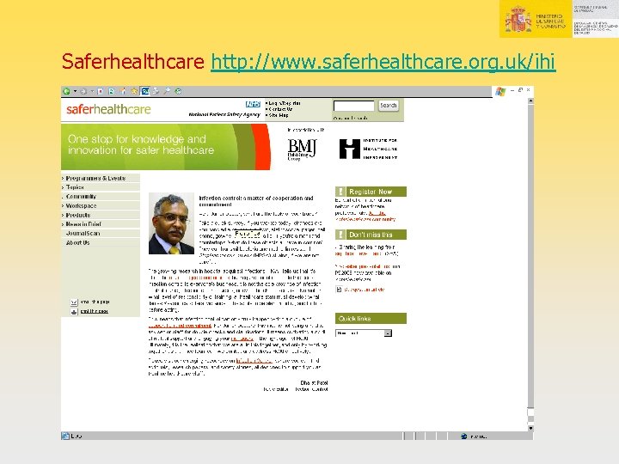The width and height of the screenshot is (619, 464).
Task: Click the Home icon in browser toolbar
Action: tap(123, 91)
